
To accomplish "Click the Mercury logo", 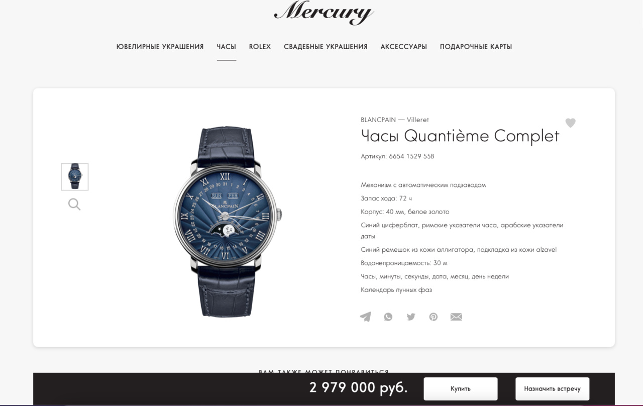I will pyautogui.click(x=324, y=12).
